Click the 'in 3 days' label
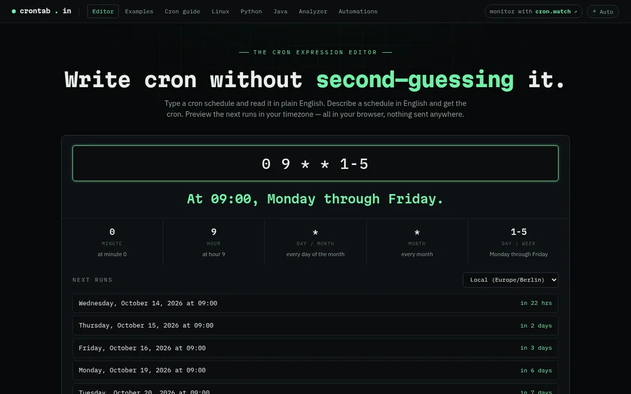Viewport: 631px width, 394px height. [536, 348]
